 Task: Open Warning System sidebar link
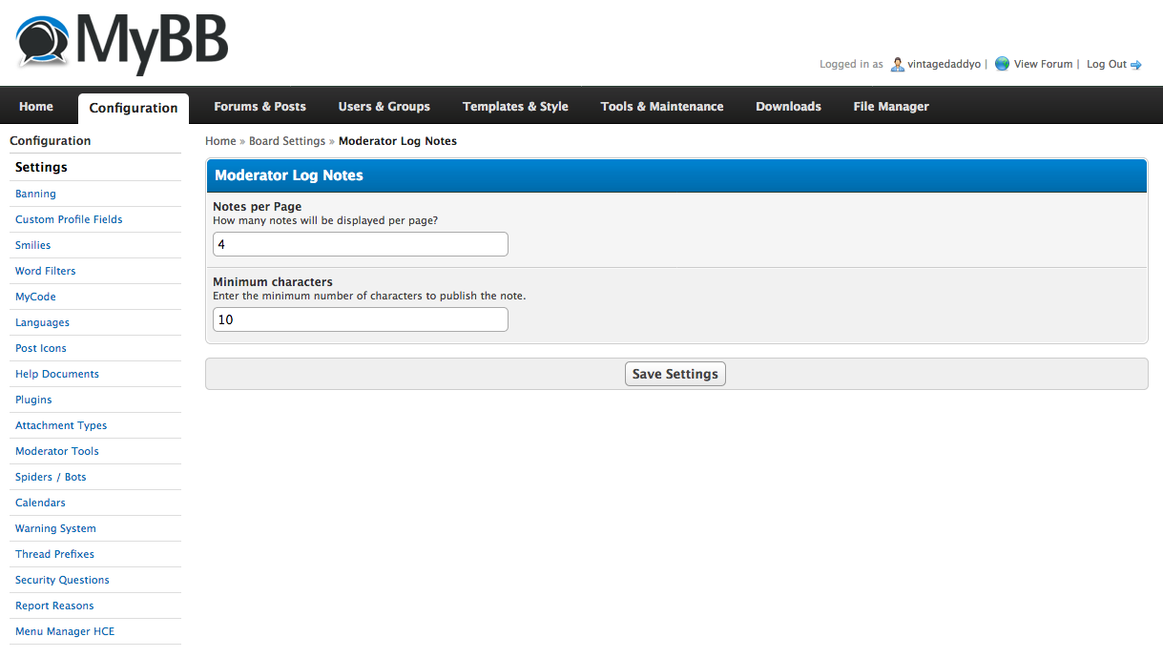(x=55, y=528)
